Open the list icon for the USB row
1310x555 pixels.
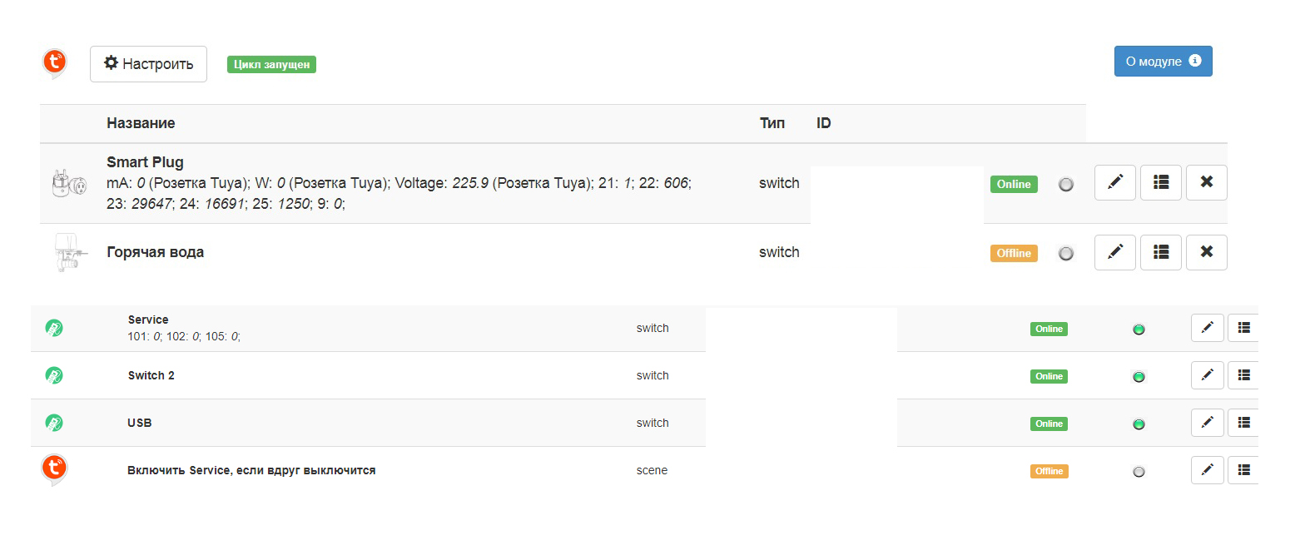click(x=1243, y=424)
